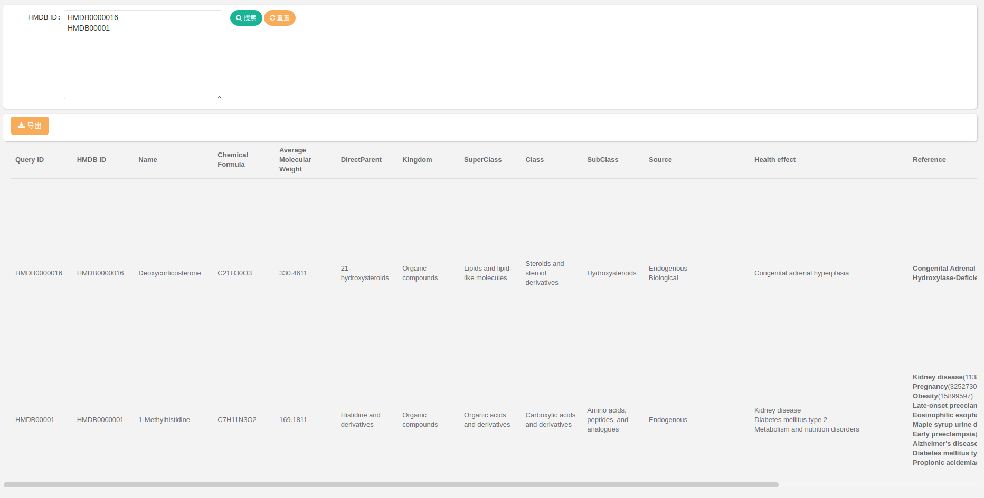Select the 1-Methylhistidine name cell
Screen dimensions: 984x498
[164, 420]
